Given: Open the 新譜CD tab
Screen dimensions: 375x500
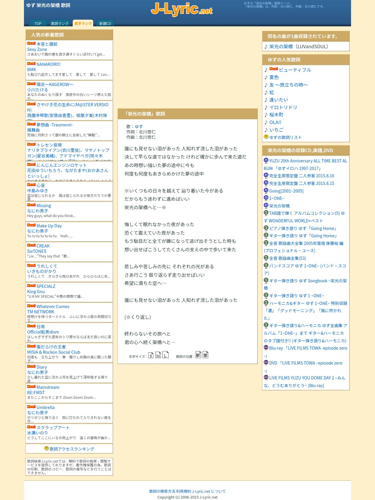Looking at the screenshot, I should [x=105, y=23].
